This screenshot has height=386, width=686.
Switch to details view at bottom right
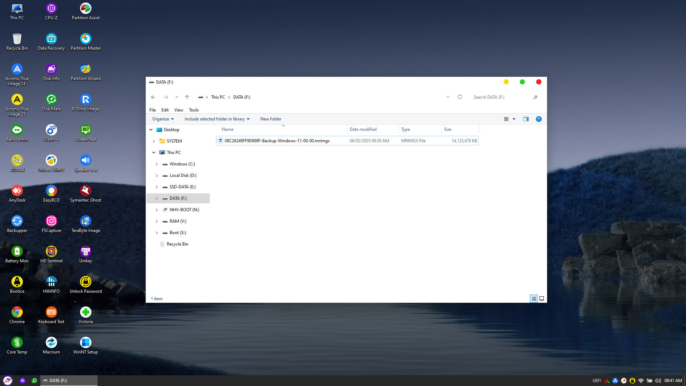(x=533, y=298)
